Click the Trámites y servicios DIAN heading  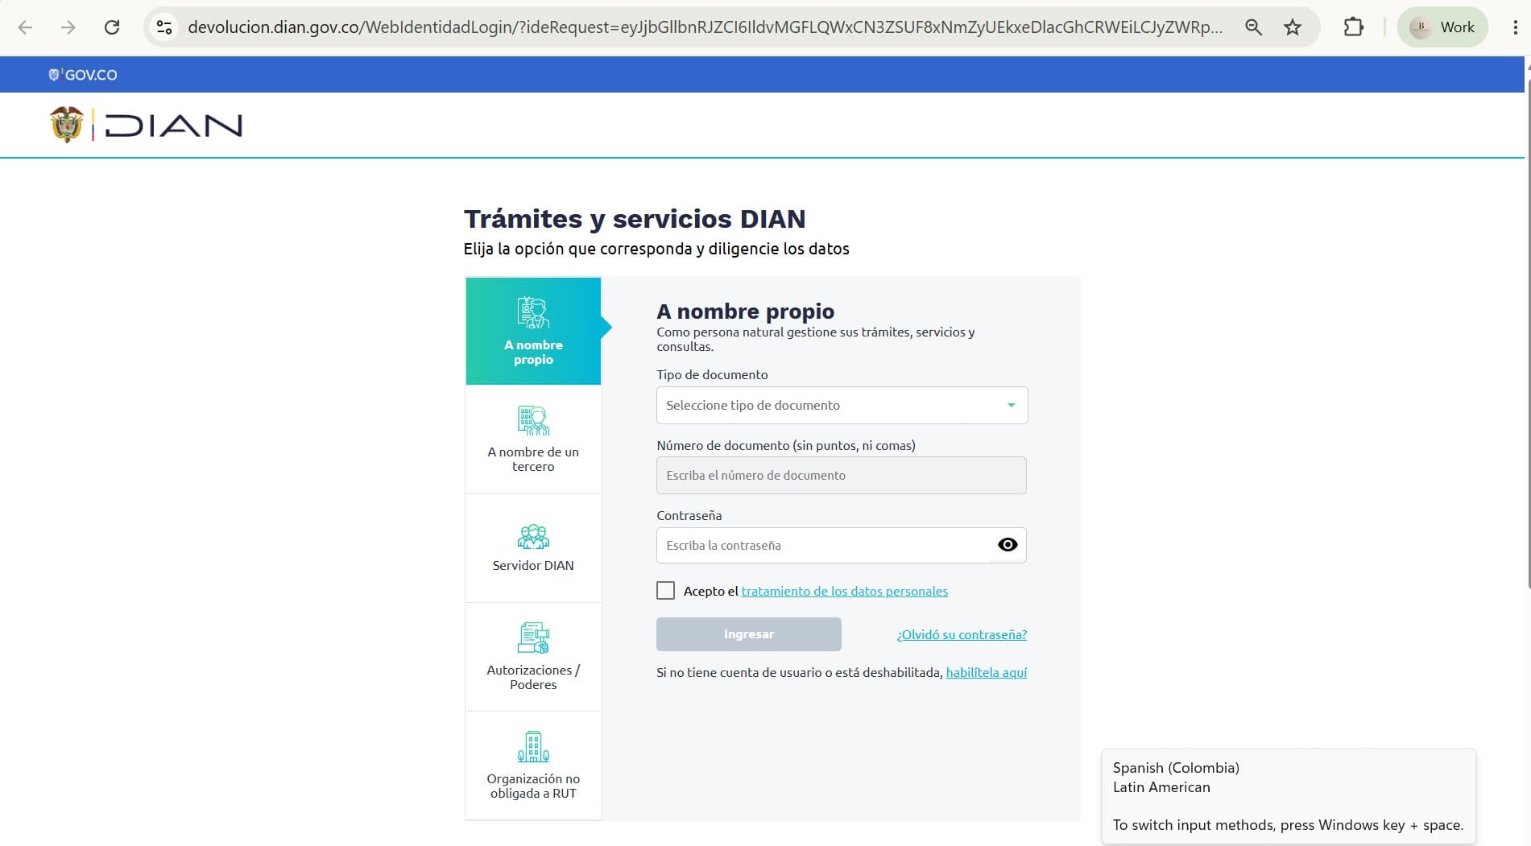(x=635, y=219)
